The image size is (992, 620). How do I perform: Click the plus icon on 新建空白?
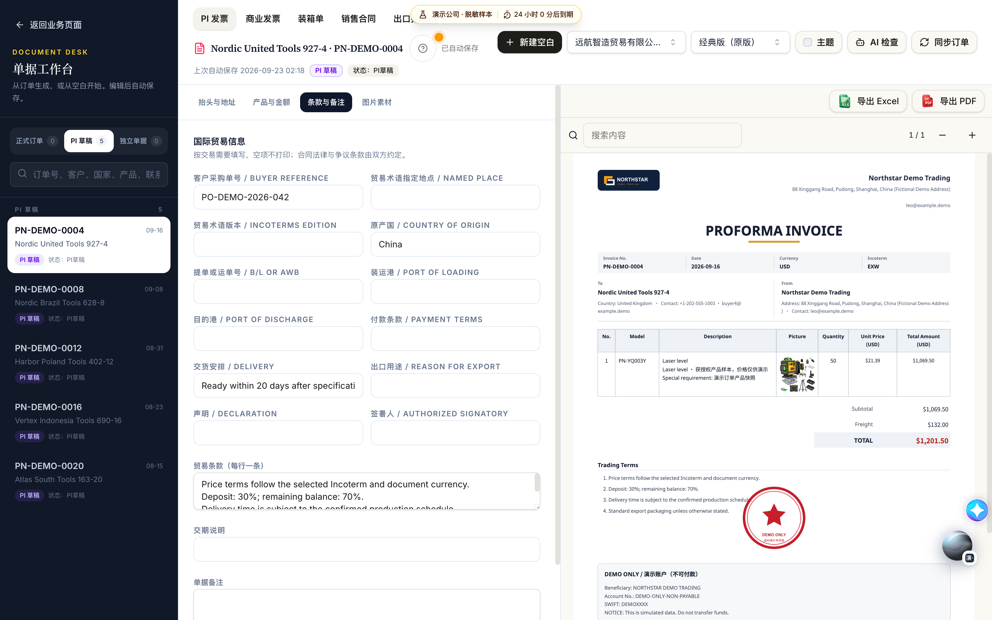[x=510, y=42]
